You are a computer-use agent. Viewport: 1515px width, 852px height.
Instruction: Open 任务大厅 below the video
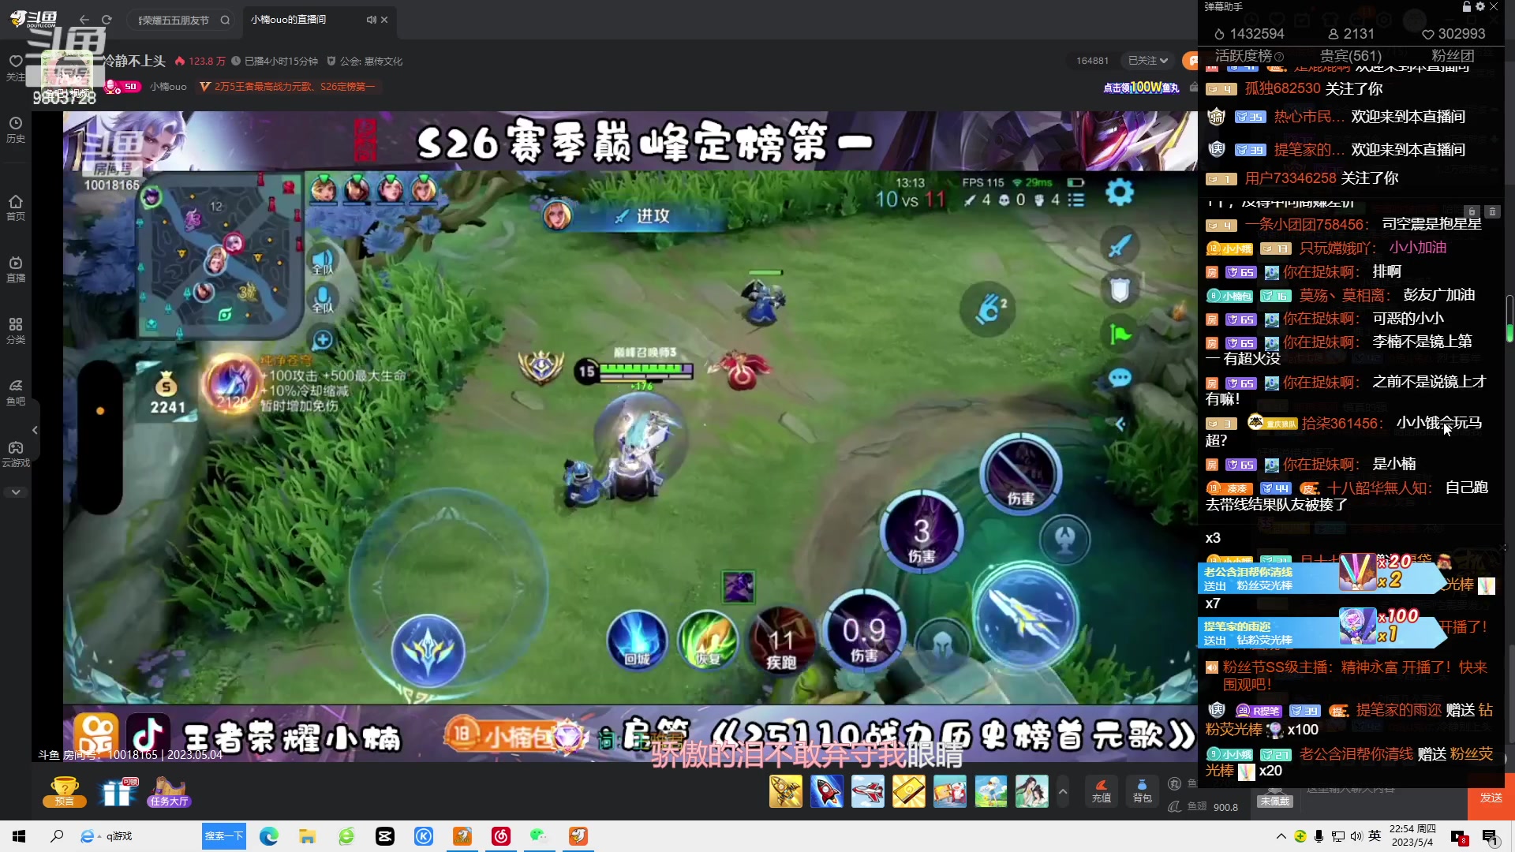(169, 791)
